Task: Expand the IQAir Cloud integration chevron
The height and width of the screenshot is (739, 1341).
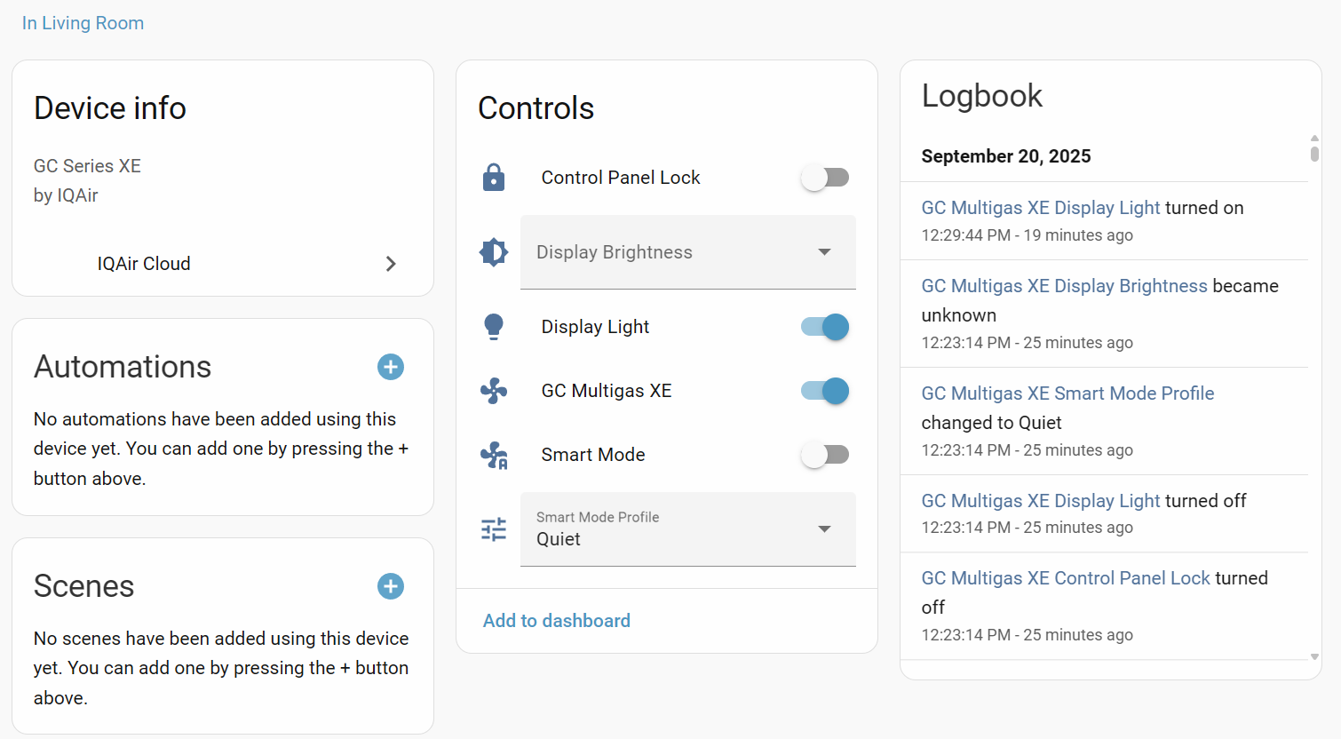Action: point(391,264)
